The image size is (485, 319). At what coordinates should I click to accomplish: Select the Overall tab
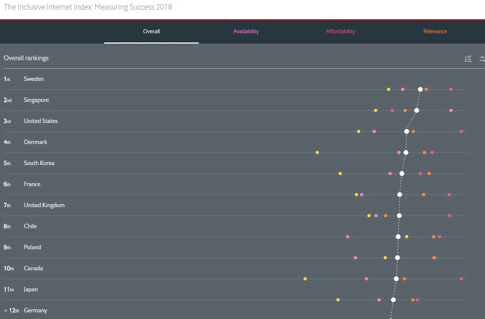151,31
